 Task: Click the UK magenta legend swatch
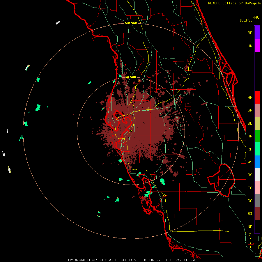pos(257,46)
